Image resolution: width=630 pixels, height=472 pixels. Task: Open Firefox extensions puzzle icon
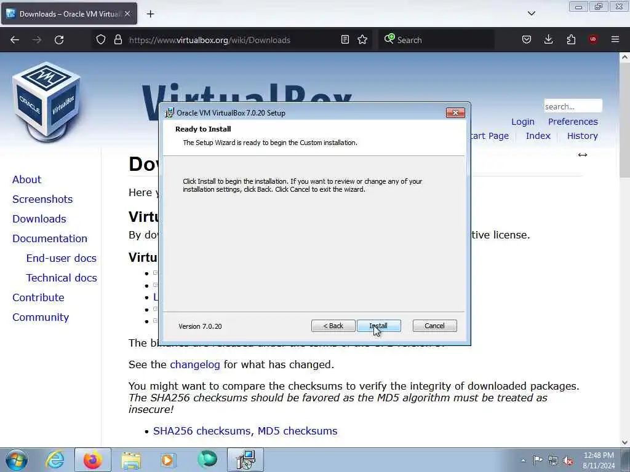(571, 40)
